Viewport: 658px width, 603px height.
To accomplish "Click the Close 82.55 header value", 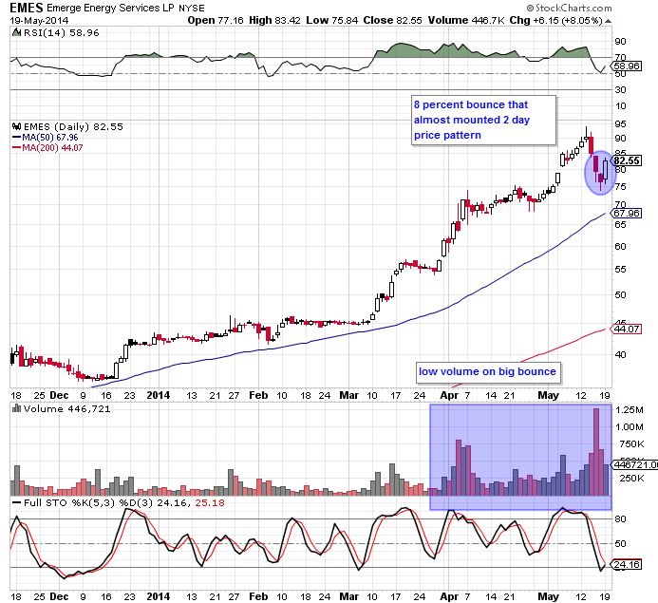I will coord(392,20).
